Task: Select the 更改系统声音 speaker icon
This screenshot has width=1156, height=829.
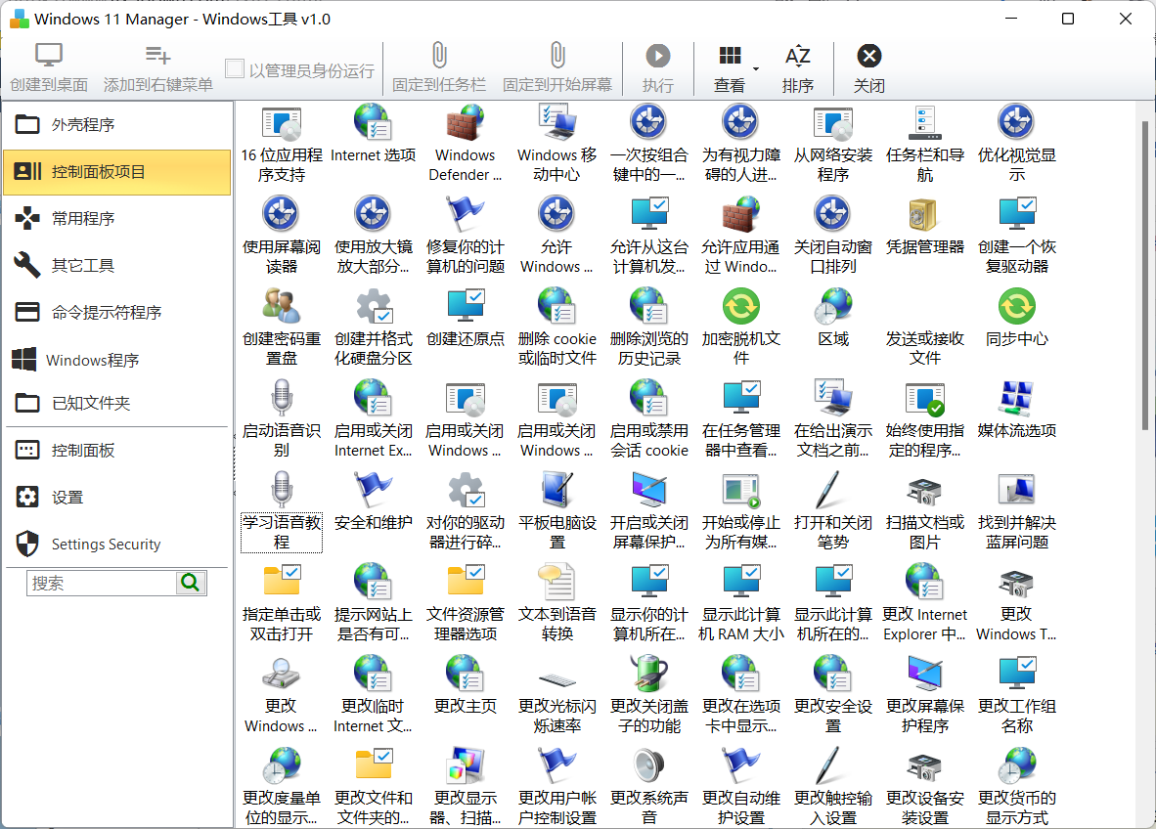Action: (648, 764)
